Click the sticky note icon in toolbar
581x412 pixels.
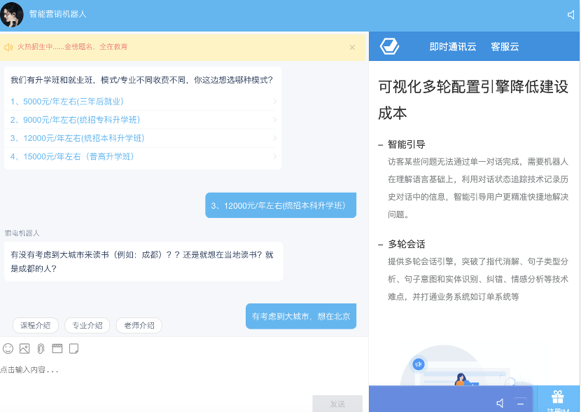click(73, 348)
